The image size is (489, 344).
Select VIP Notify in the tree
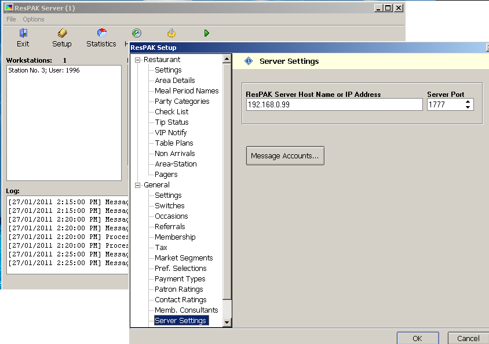pyautogui.click(x=170, y=133)
